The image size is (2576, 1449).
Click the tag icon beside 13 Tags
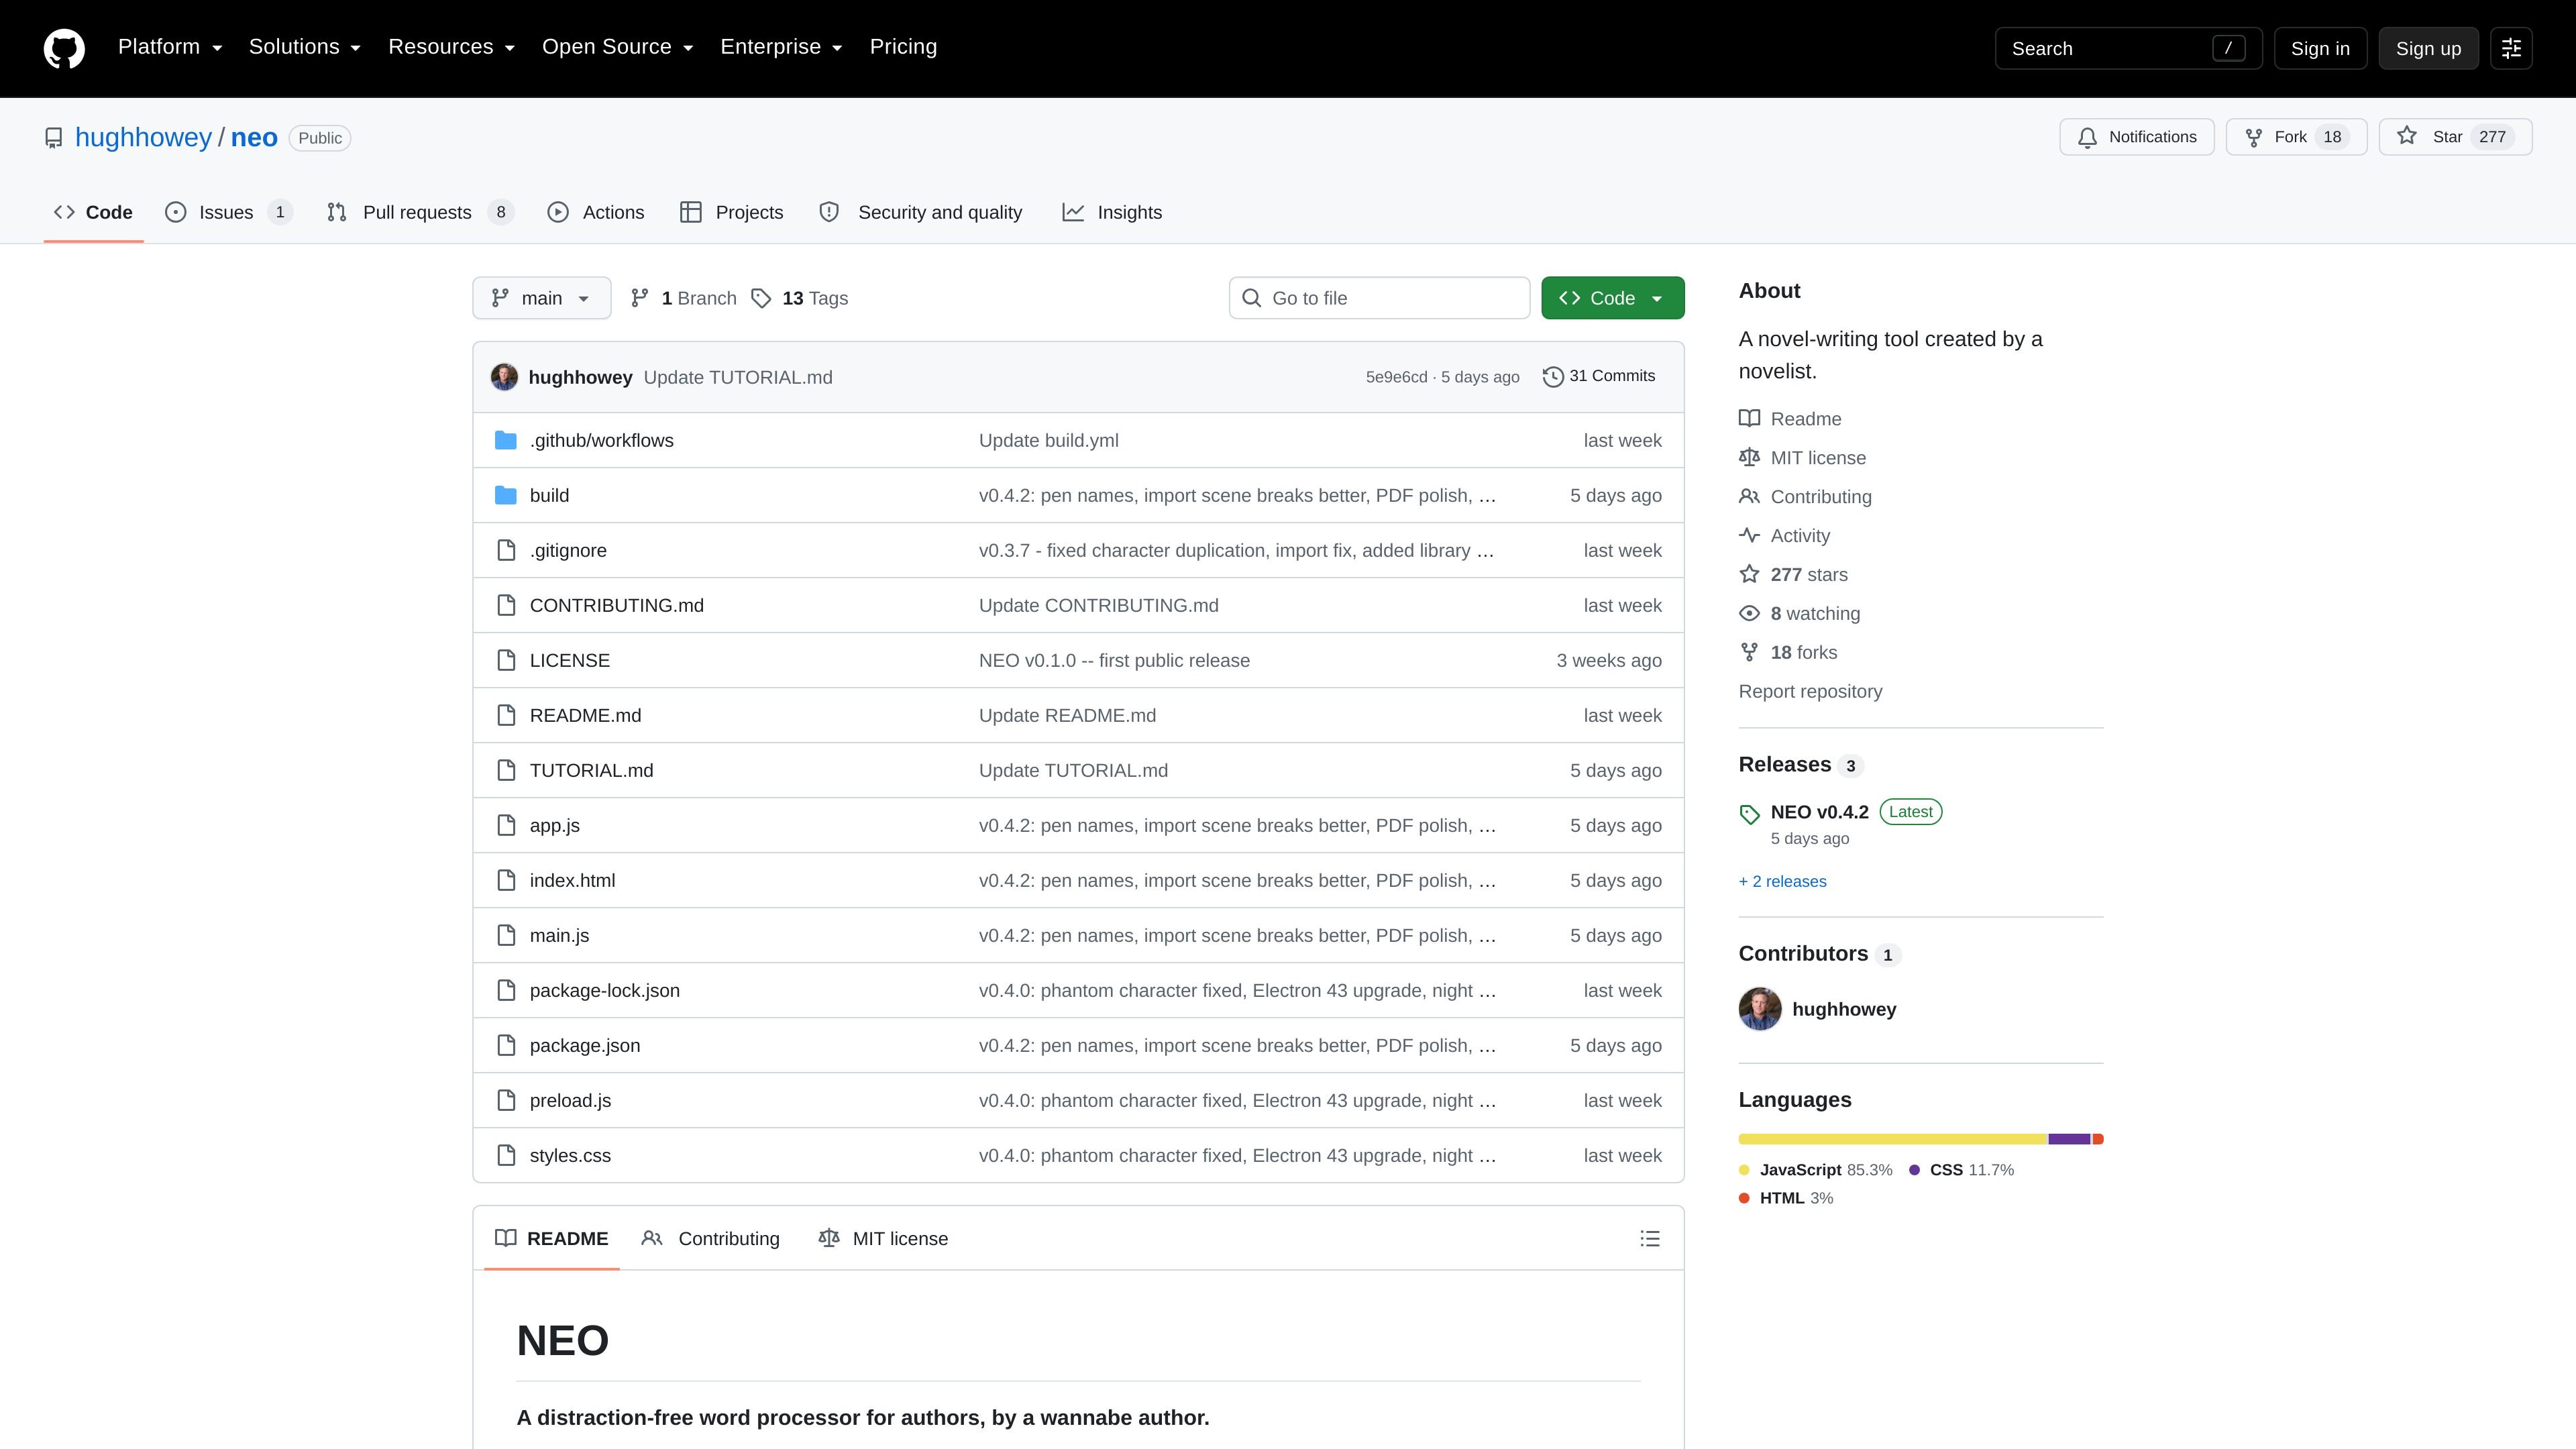(x=761, y=298)
